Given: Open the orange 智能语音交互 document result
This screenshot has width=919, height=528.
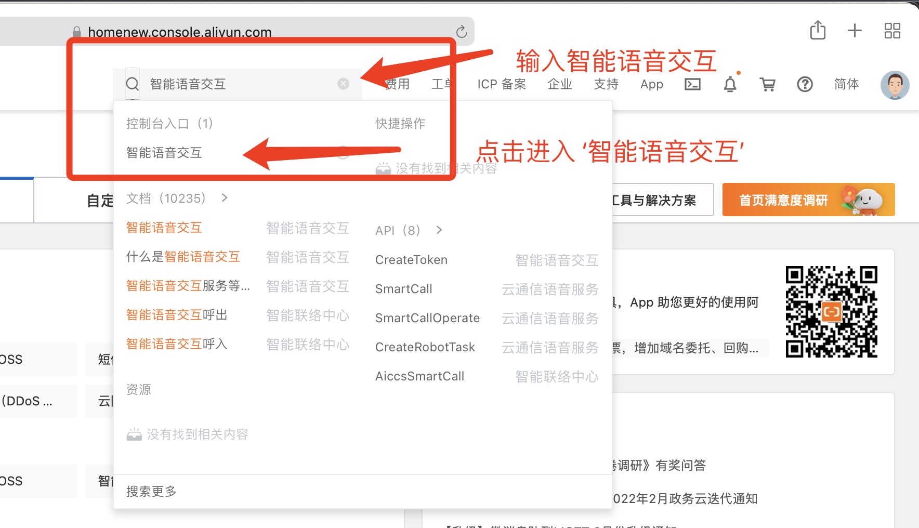Looking at the screenshot, I should (164, 228).
